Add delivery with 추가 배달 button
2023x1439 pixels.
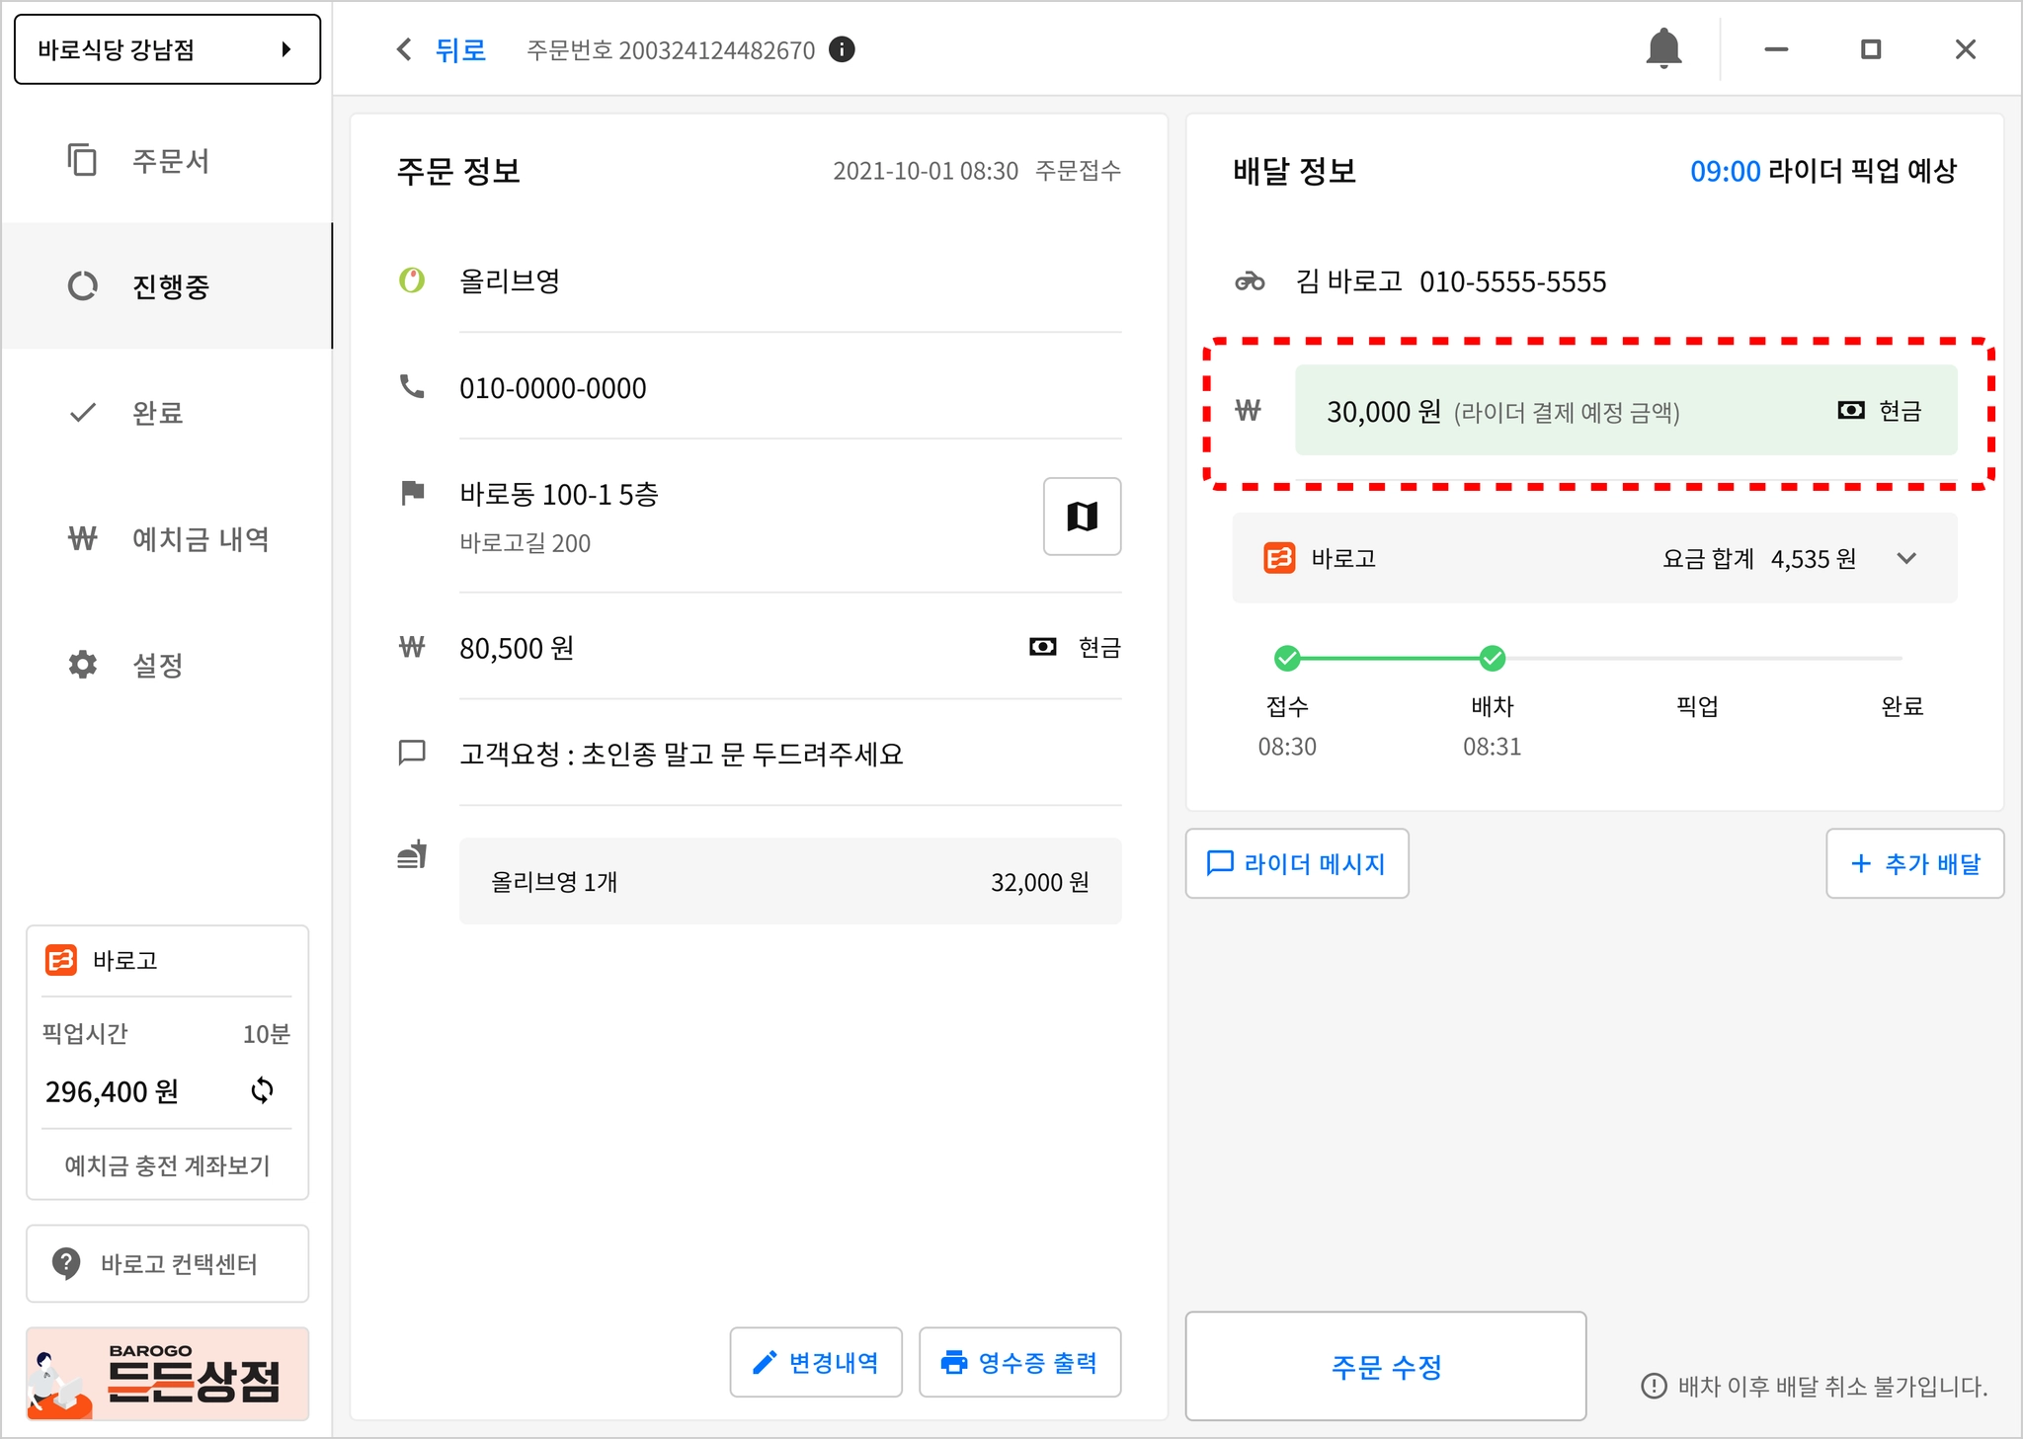click(x=1914, y=864)
